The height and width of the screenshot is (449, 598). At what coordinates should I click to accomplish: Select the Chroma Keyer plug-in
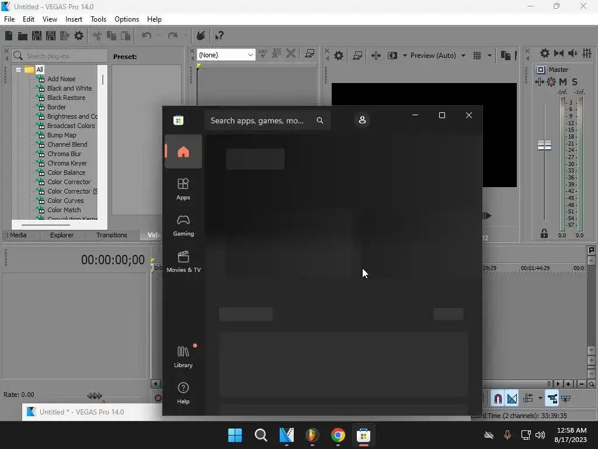67,163
